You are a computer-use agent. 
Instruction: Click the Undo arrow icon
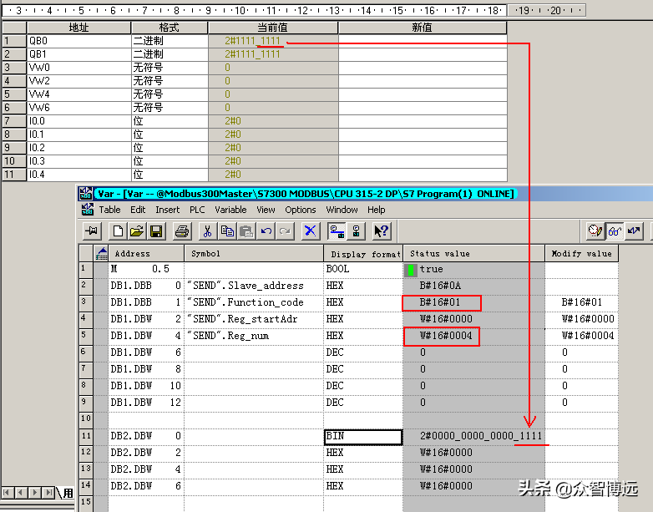266,231
